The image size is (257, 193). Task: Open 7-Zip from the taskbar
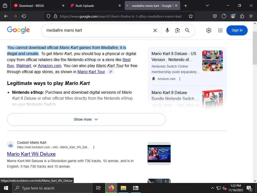[136, 188]
